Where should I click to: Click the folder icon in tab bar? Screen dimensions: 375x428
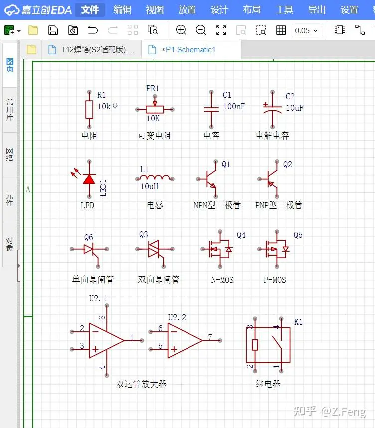(x=32, y=50)
